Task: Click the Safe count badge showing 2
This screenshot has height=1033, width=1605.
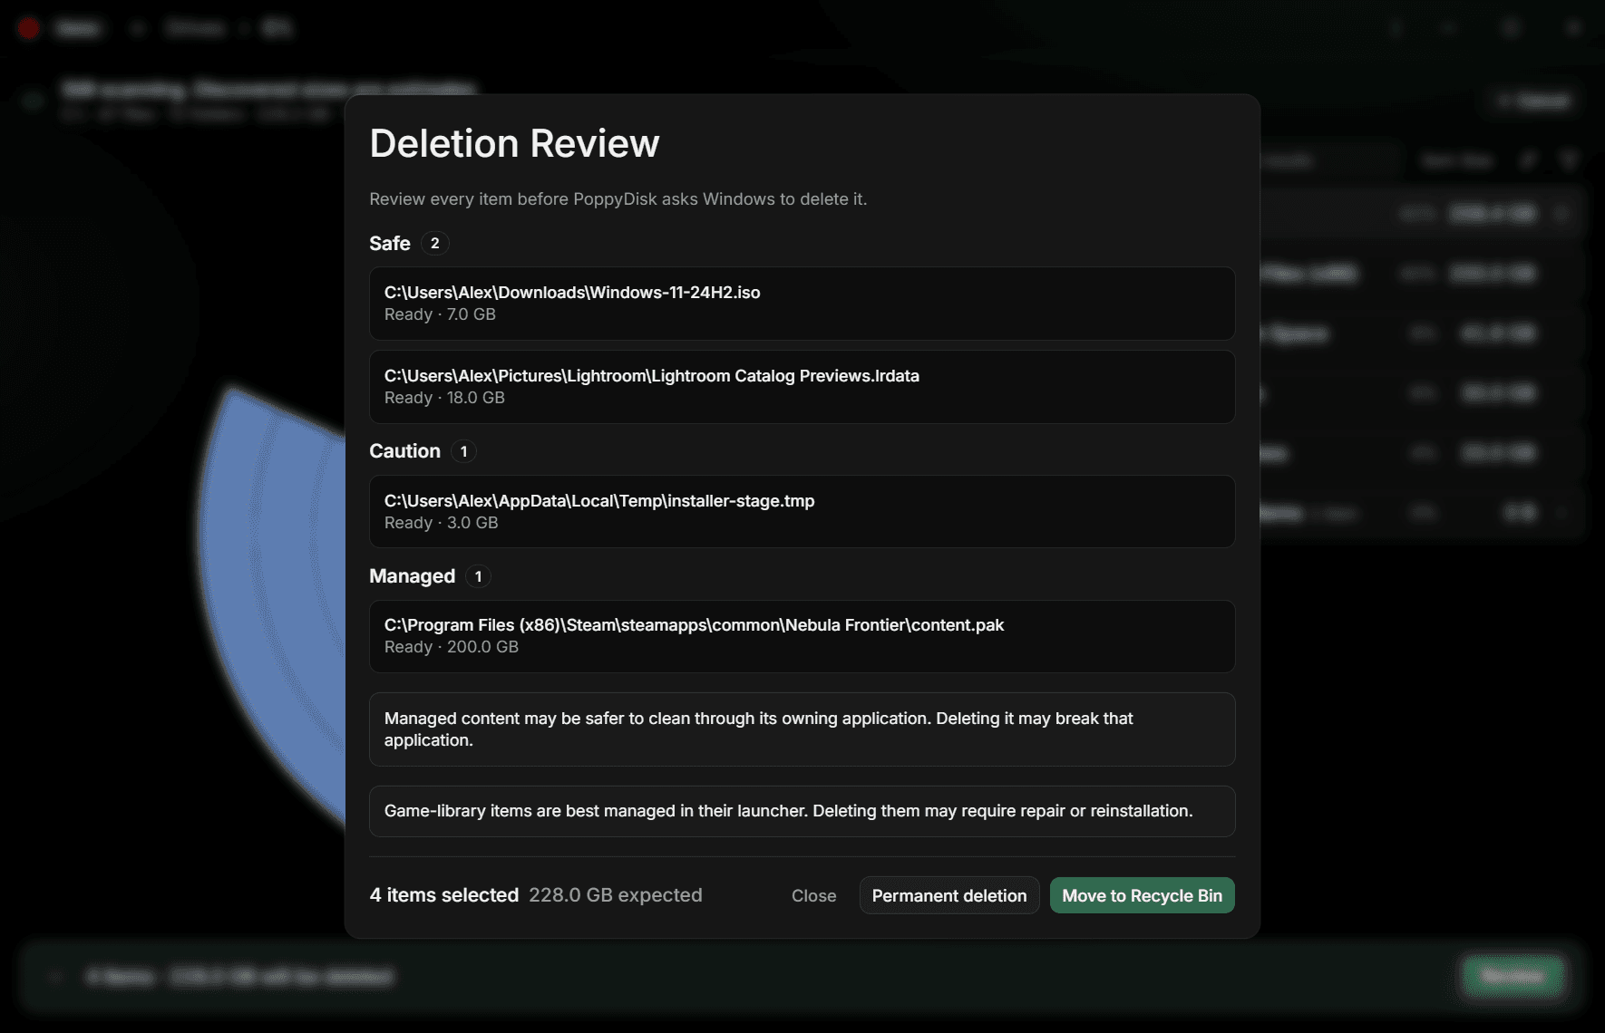Action: tap(435, 243)
